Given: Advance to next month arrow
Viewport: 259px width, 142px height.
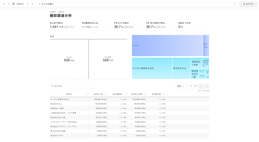Looking at the screenshot, I should pos(27,4).
